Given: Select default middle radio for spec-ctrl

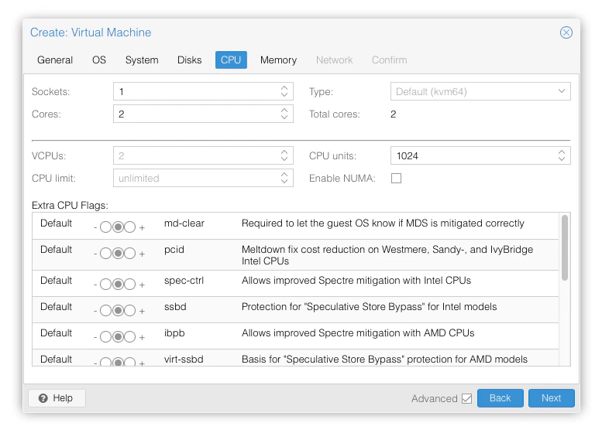Looking at the screenshot, I should [118, 285].
